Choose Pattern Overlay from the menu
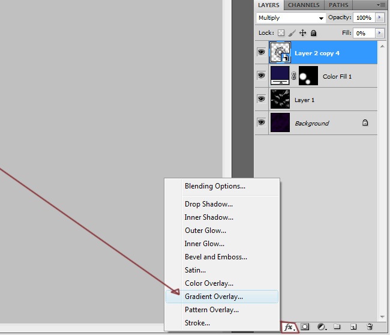 [x=222, y=310]
